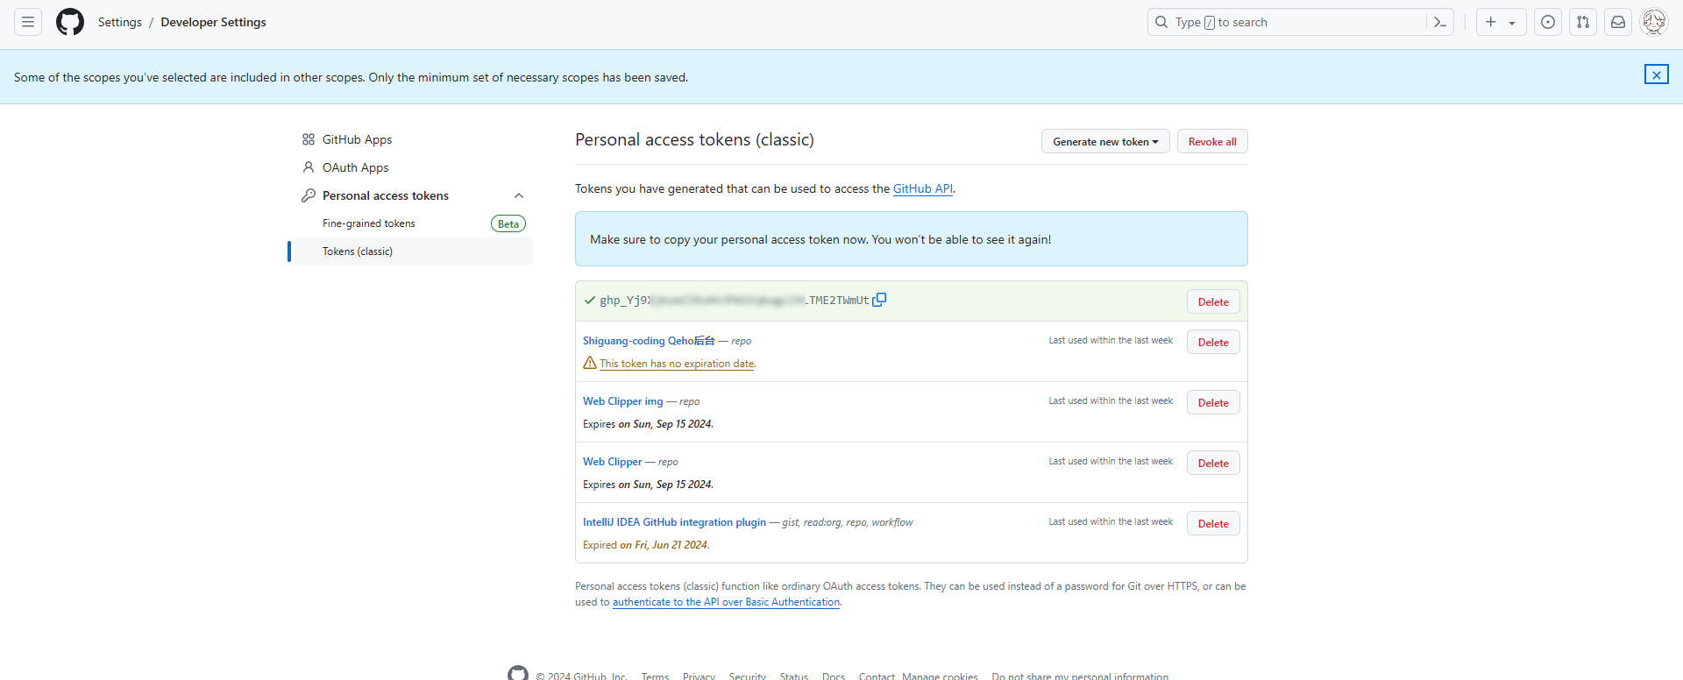Copy the new token to clipboard
Screen dimensions: 1683x680
click(879, 300)
